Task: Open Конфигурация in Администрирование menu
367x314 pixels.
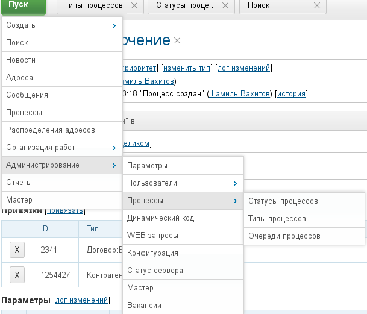Action: click(x=183, y=253)
